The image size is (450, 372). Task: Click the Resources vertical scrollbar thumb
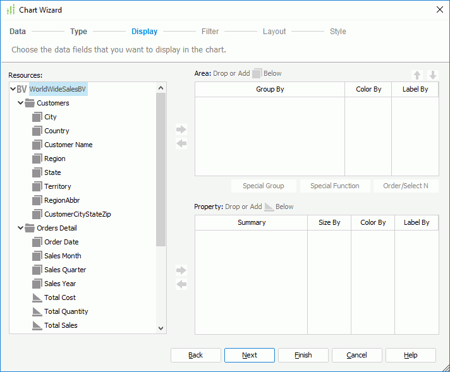pos(161,169)
